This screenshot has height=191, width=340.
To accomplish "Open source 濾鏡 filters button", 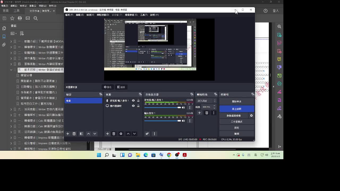I will click(121, 87).
